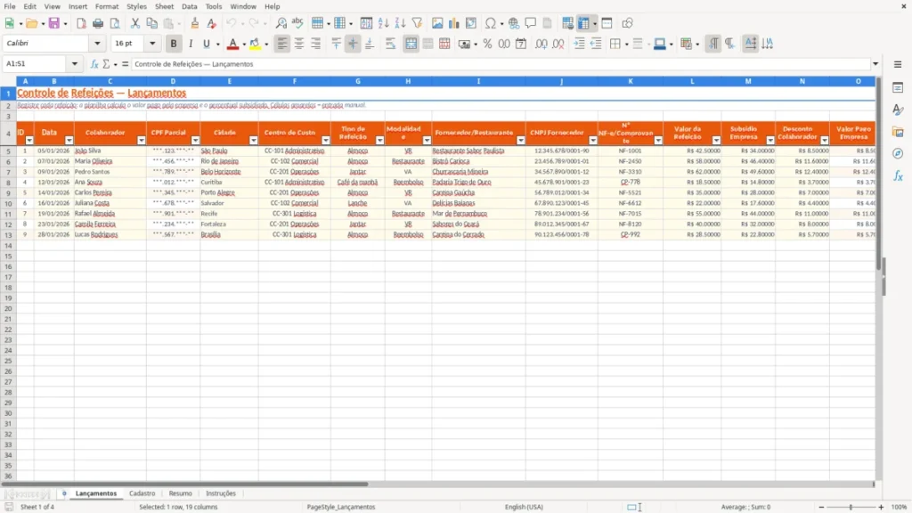912x513 pixels.
Task: Click the formula input line
Action: tap(501, 64)
